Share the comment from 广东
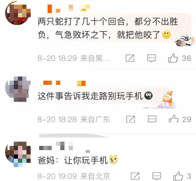Screen dimensions: 196x181 tap(131, 119)
